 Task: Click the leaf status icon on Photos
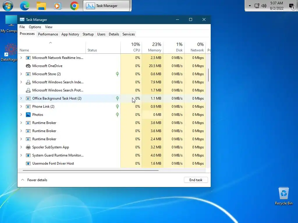pos(118,114)
